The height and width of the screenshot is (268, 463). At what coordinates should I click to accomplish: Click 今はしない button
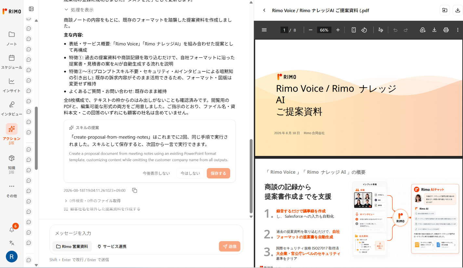[x=190, y=173]
